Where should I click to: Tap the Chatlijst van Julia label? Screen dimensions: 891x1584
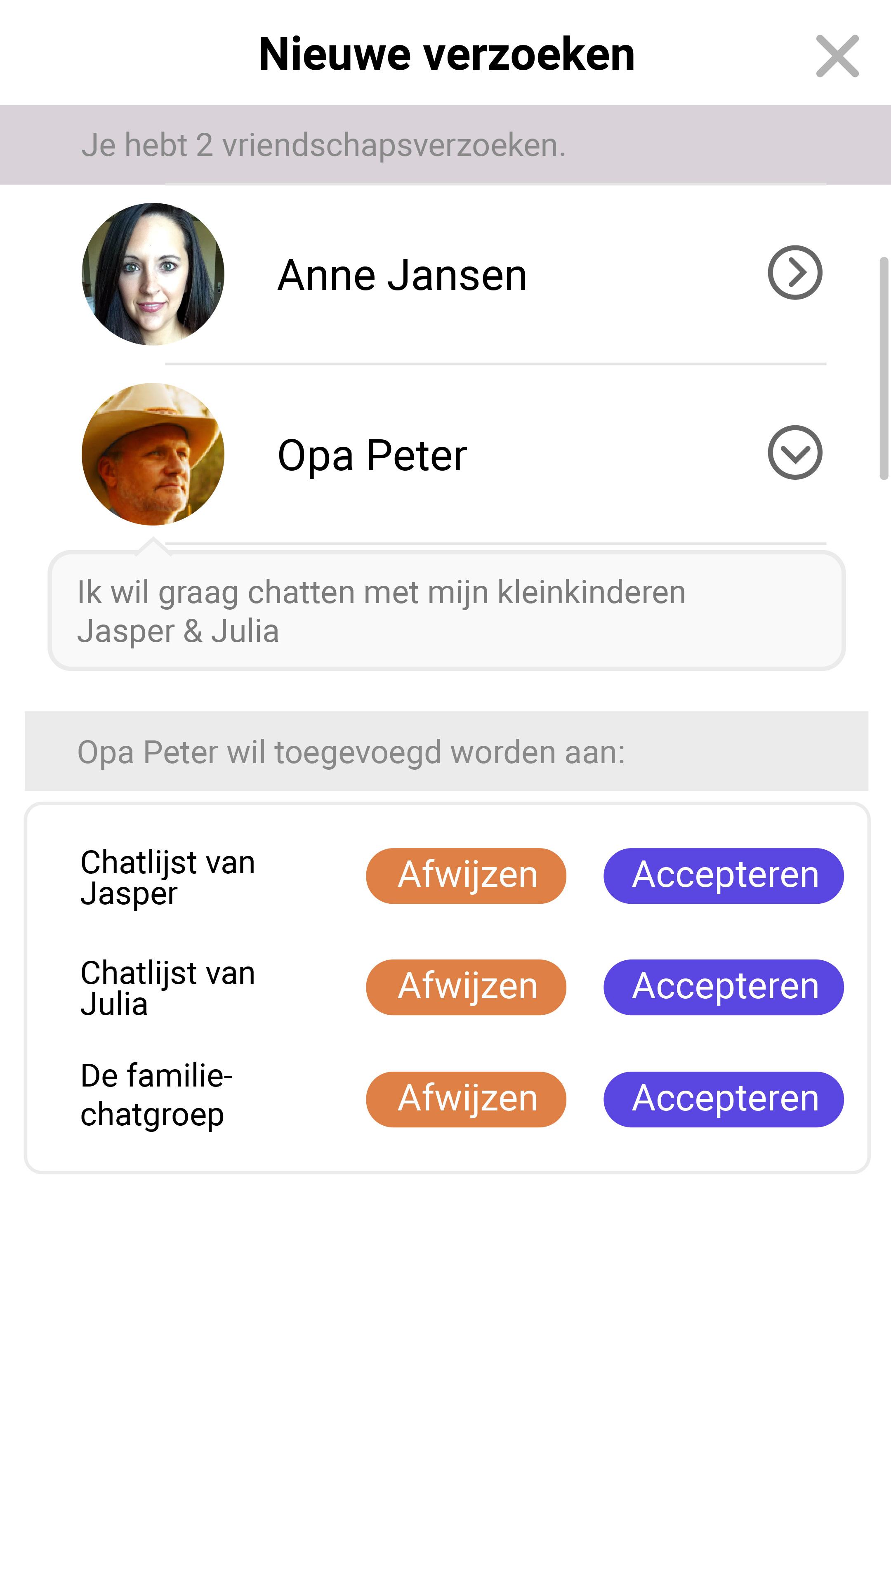click(167, 988)
